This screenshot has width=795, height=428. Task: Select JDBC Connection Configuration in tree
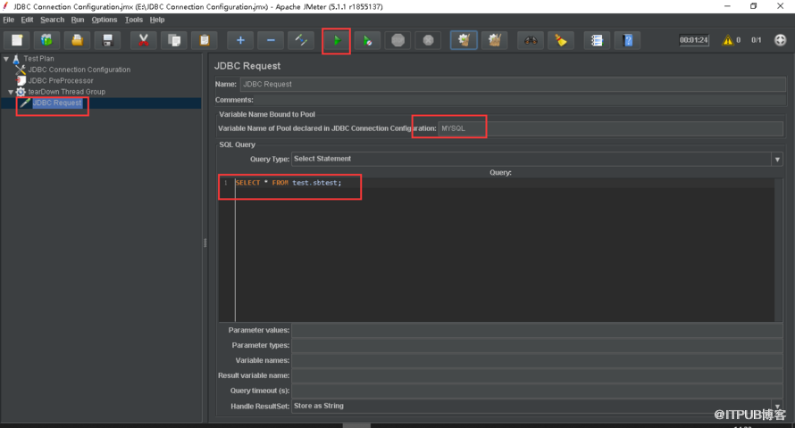(x=79, y=70)
